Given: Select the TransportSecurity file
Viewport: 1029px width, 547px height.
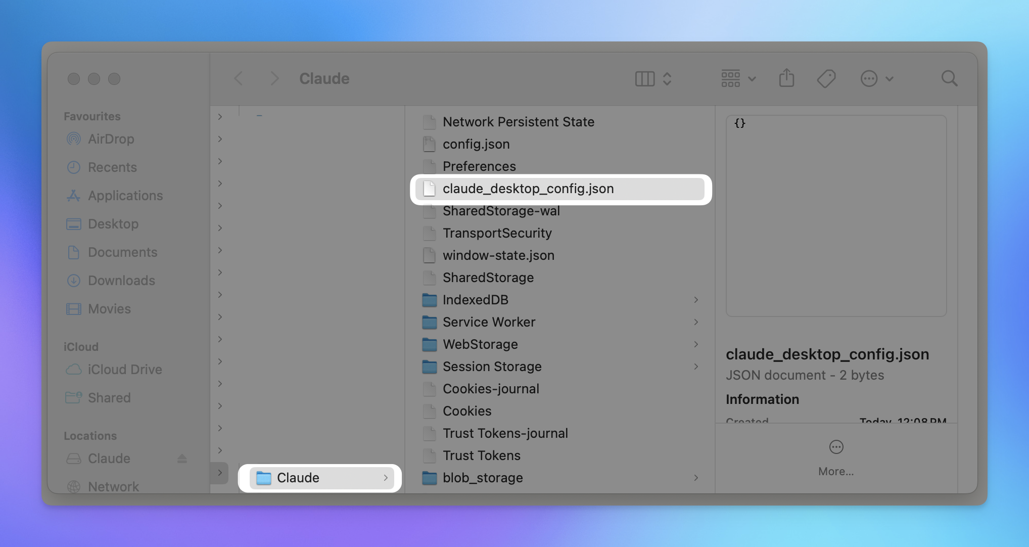Looking at the screenshot, I should tap(560, 233).
